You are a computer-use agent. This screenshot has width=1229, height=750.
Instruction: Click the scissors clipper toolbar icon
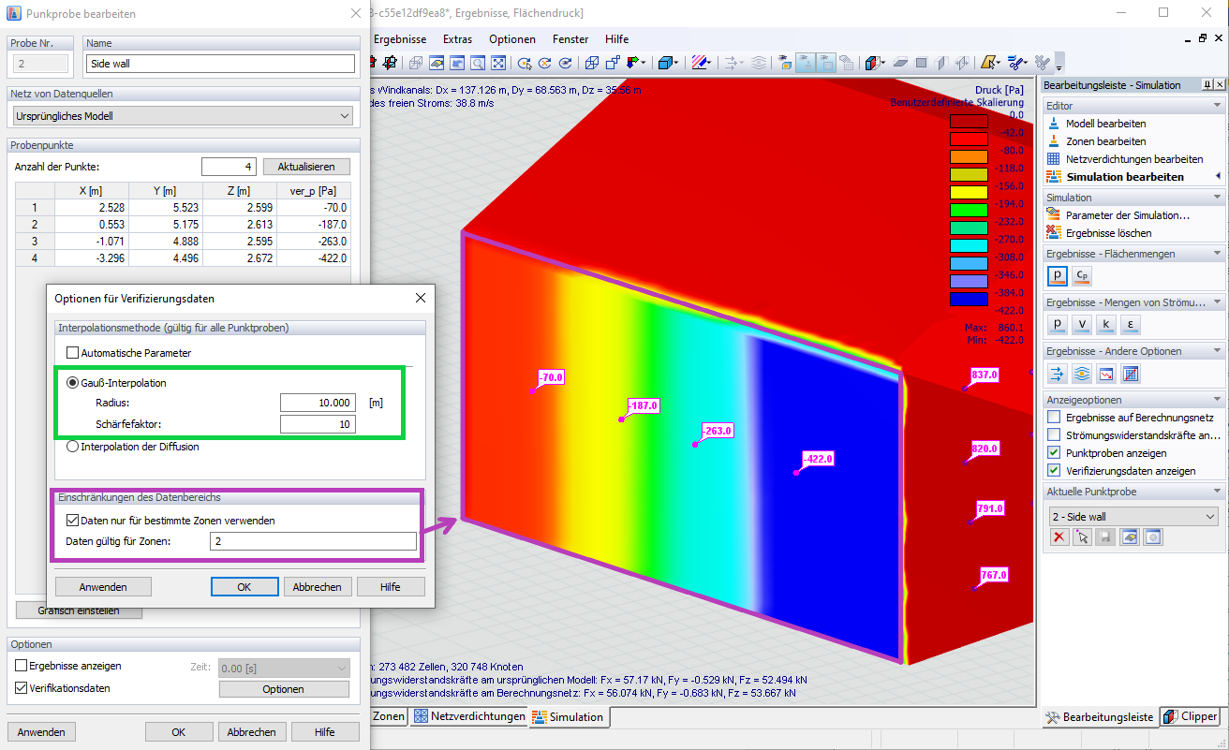(x=1017, y=63)
